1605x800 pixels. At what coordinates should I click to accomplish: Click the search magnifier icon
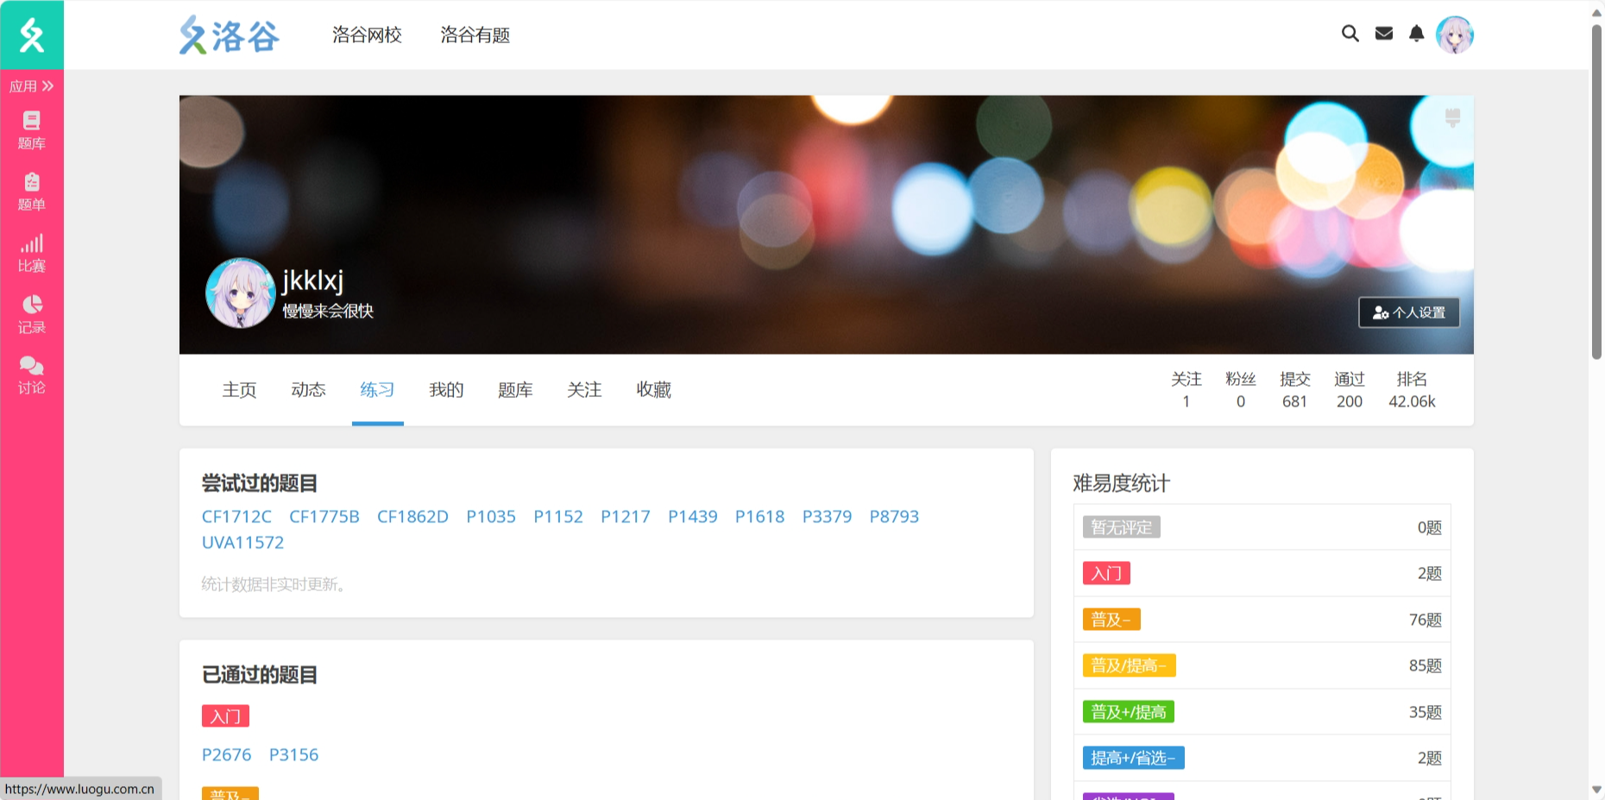coord(1350,34)
